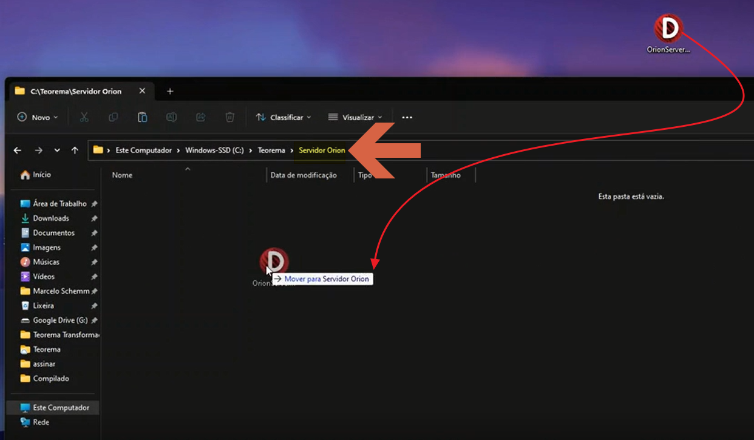The width and height of the screenshot is (754, 440).
Task: Open recent locations chevron dropdown
Action: pyautogui.click(x=57, y=151)
